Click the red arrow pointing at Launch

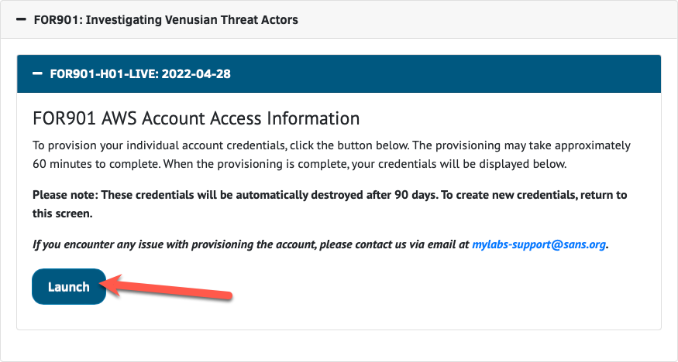pyautogui.click(x=169, y=288)
